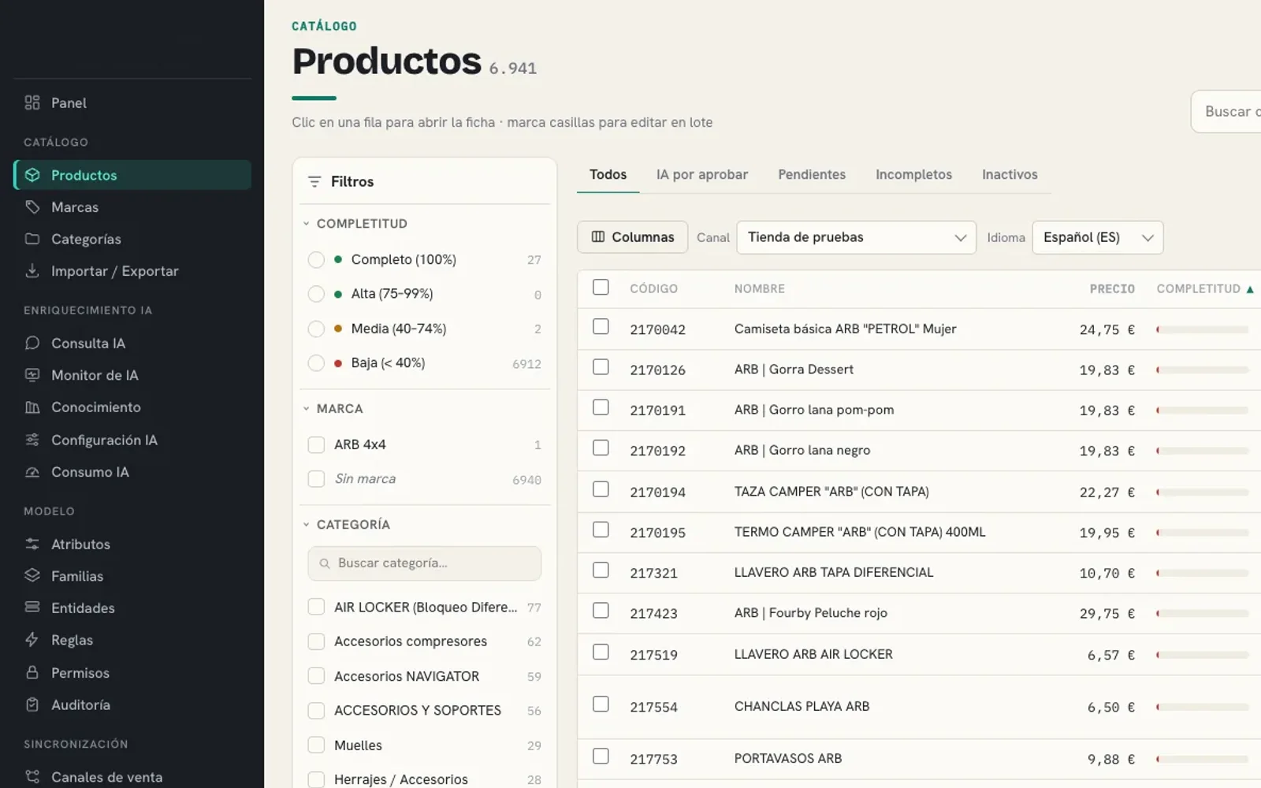Click the Columnas button
Image resolution: width=1261 pixels, height=788 pixels.
point(632,237)
